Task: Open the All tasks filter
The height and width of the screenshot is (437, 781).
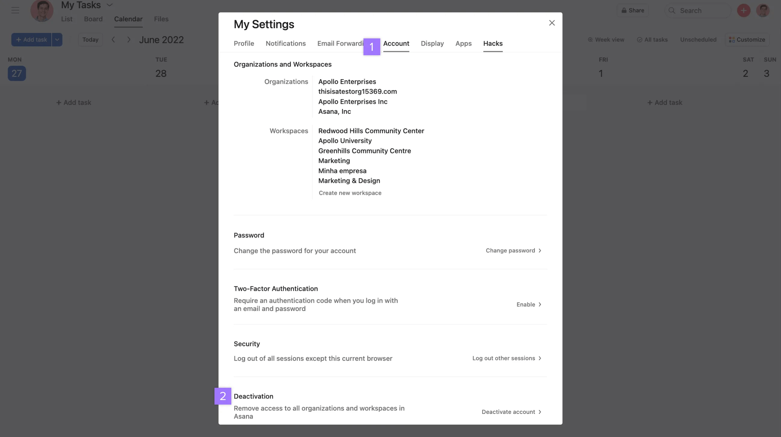Action: point(652,40)
